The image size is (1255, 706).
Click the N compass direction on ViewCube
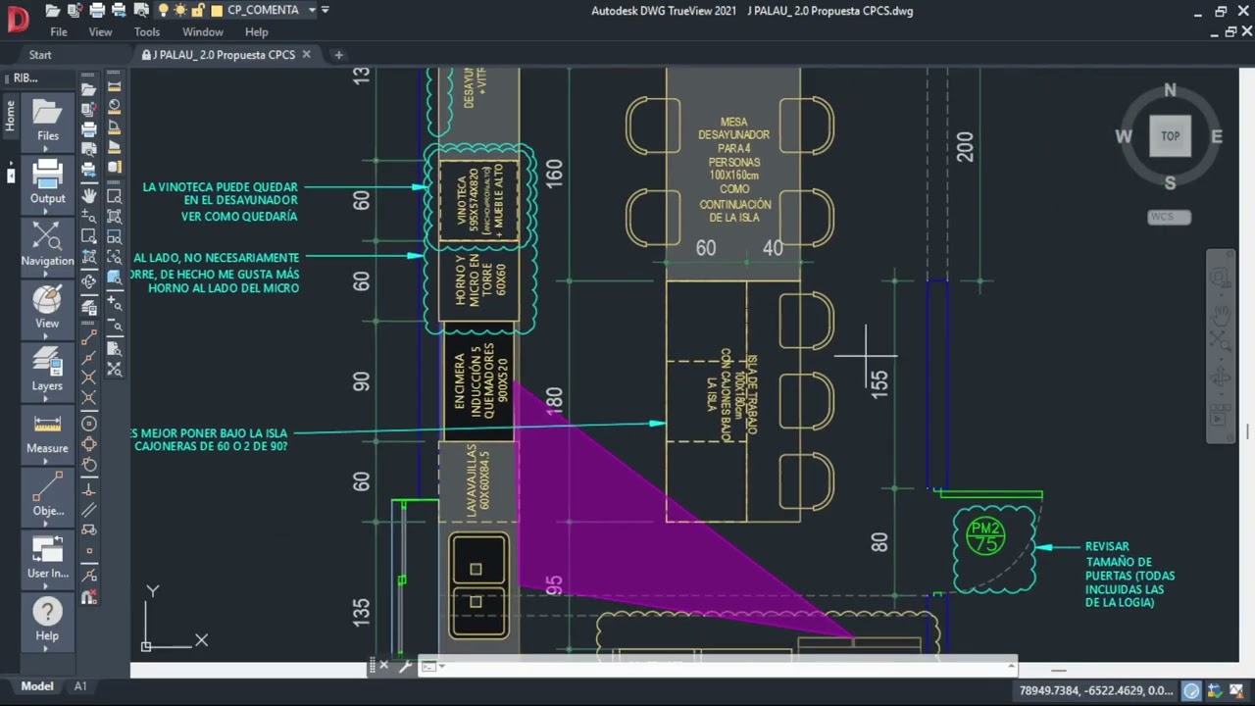click(1170, 90)
